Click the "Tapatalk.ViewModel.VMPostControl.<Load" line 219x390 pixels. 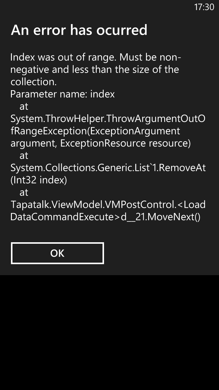pyautogui.click(x=108, y=205)
